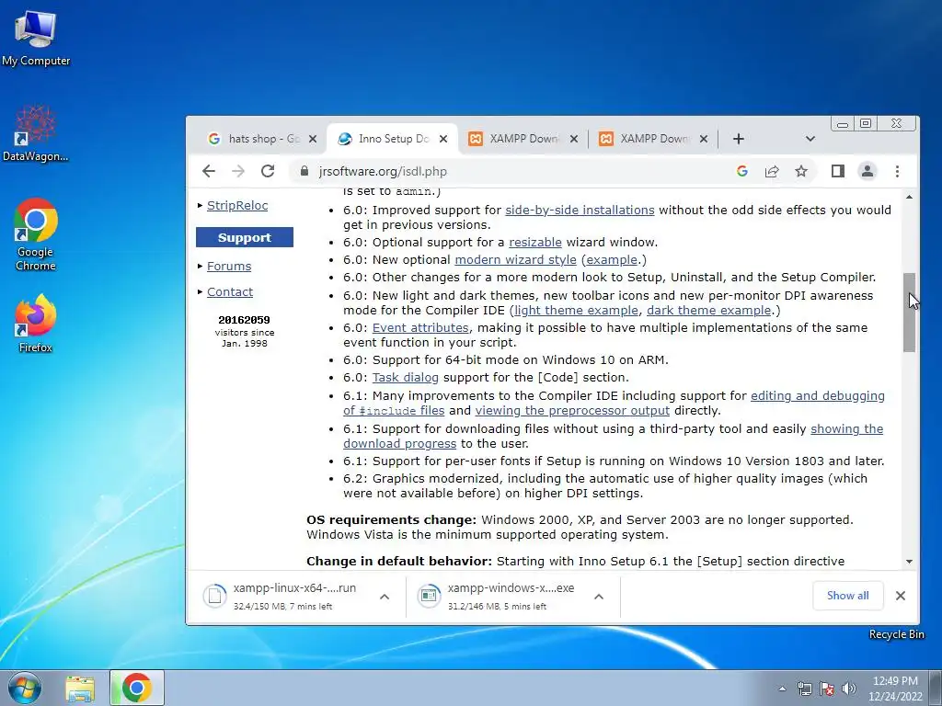This screenshot has height=706, width=942.
Task: Click download progress link text
Action: (399, 444)
